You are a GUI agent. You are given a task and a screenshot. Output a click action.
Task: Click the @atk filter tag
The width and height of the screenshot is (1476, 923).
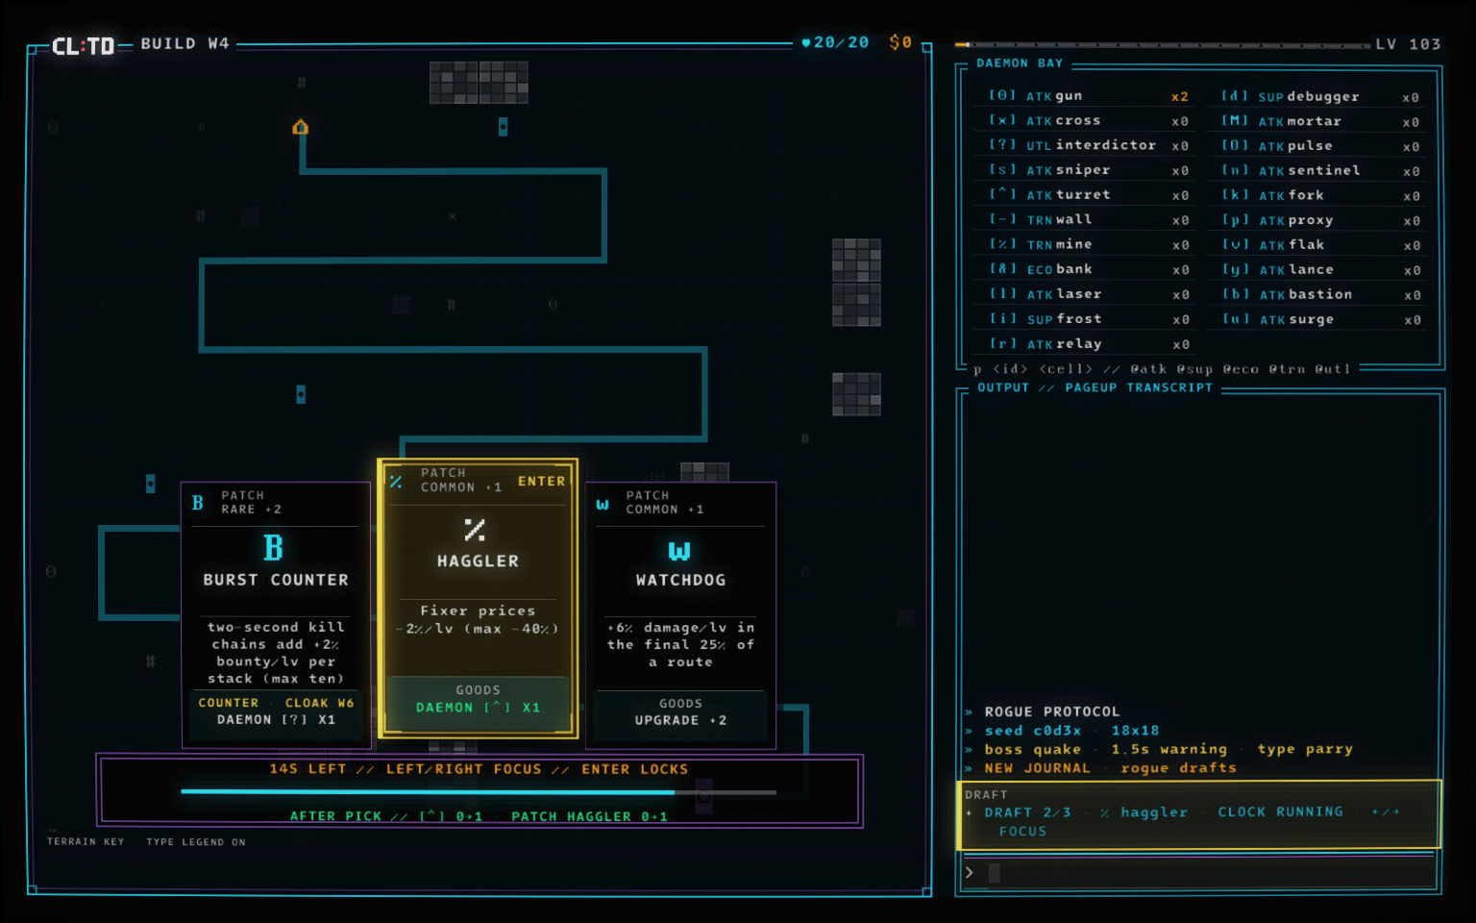point(1148,369)
